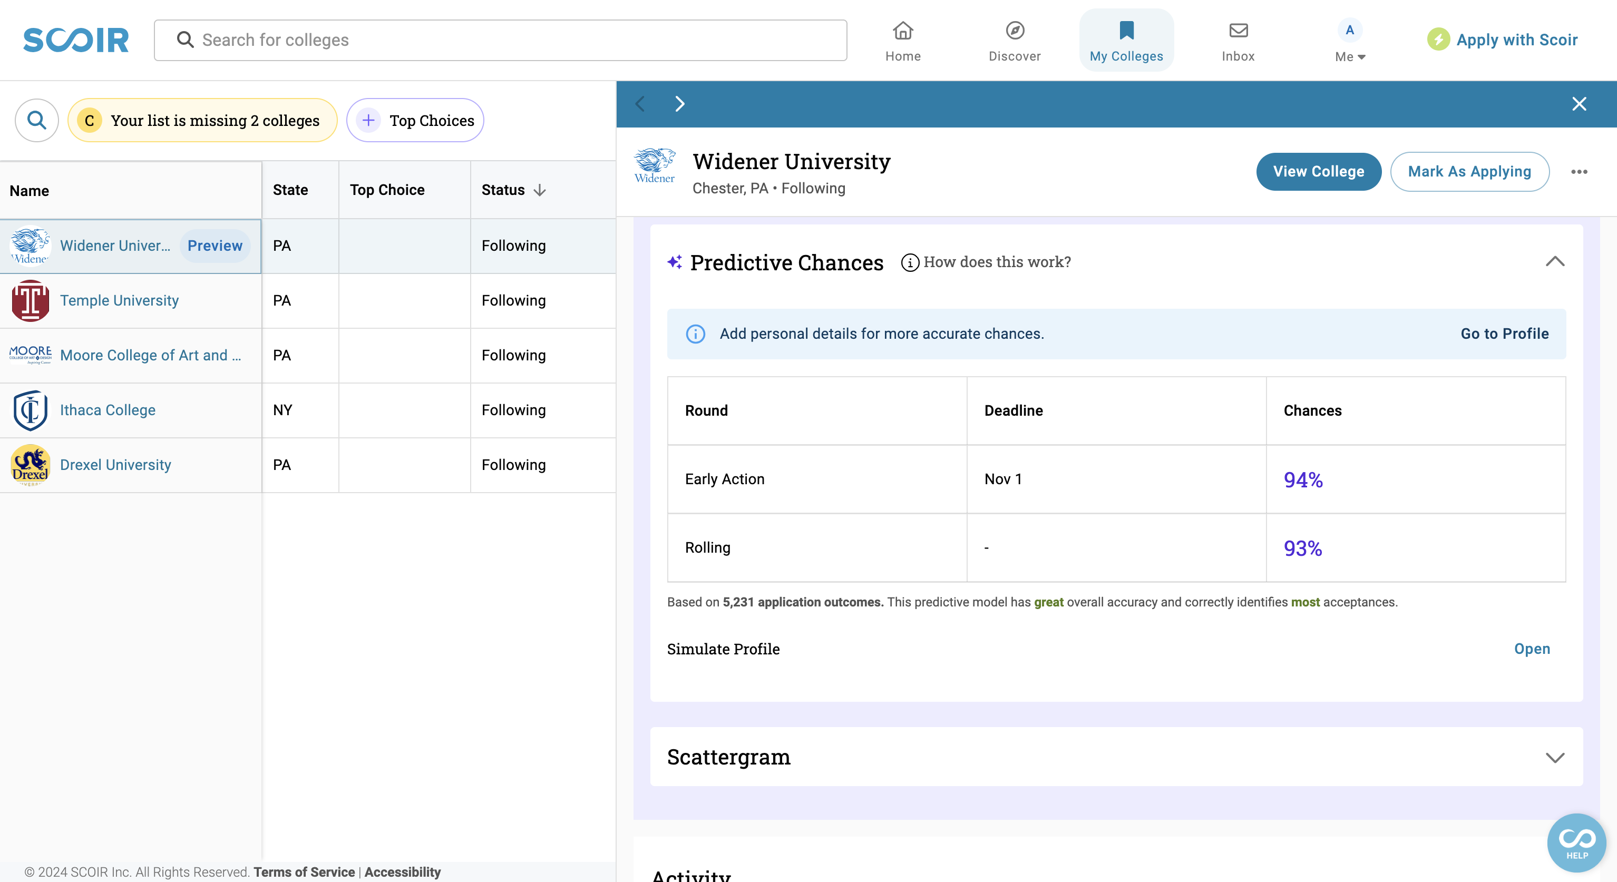
Task: Click 'How does this work?' info link
Action: pos(997,261)
